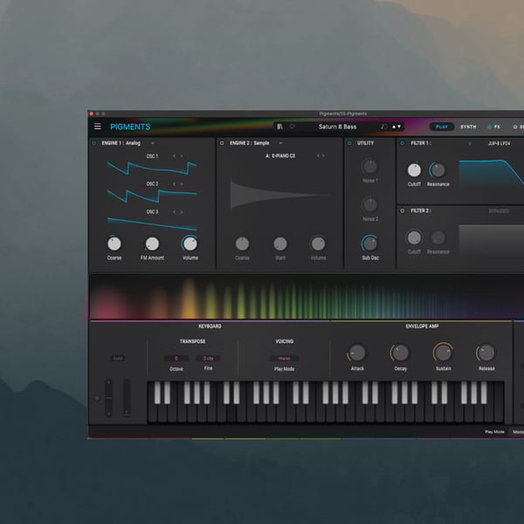Open the Filter 2 BYPASSED type selector

click(499, 210)
